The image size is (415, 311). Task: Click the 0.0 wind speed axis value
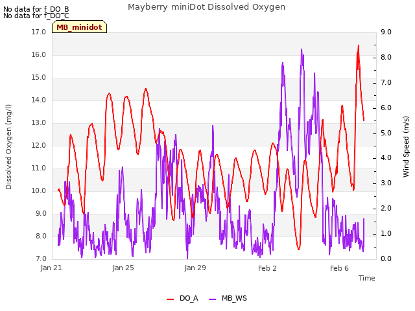click(386, 259)
